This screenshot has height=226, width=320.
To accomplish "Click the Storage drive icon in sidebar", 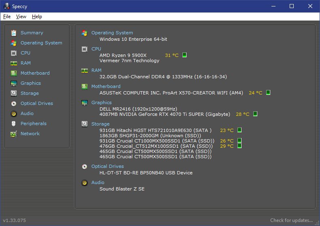I will [14, 93].
